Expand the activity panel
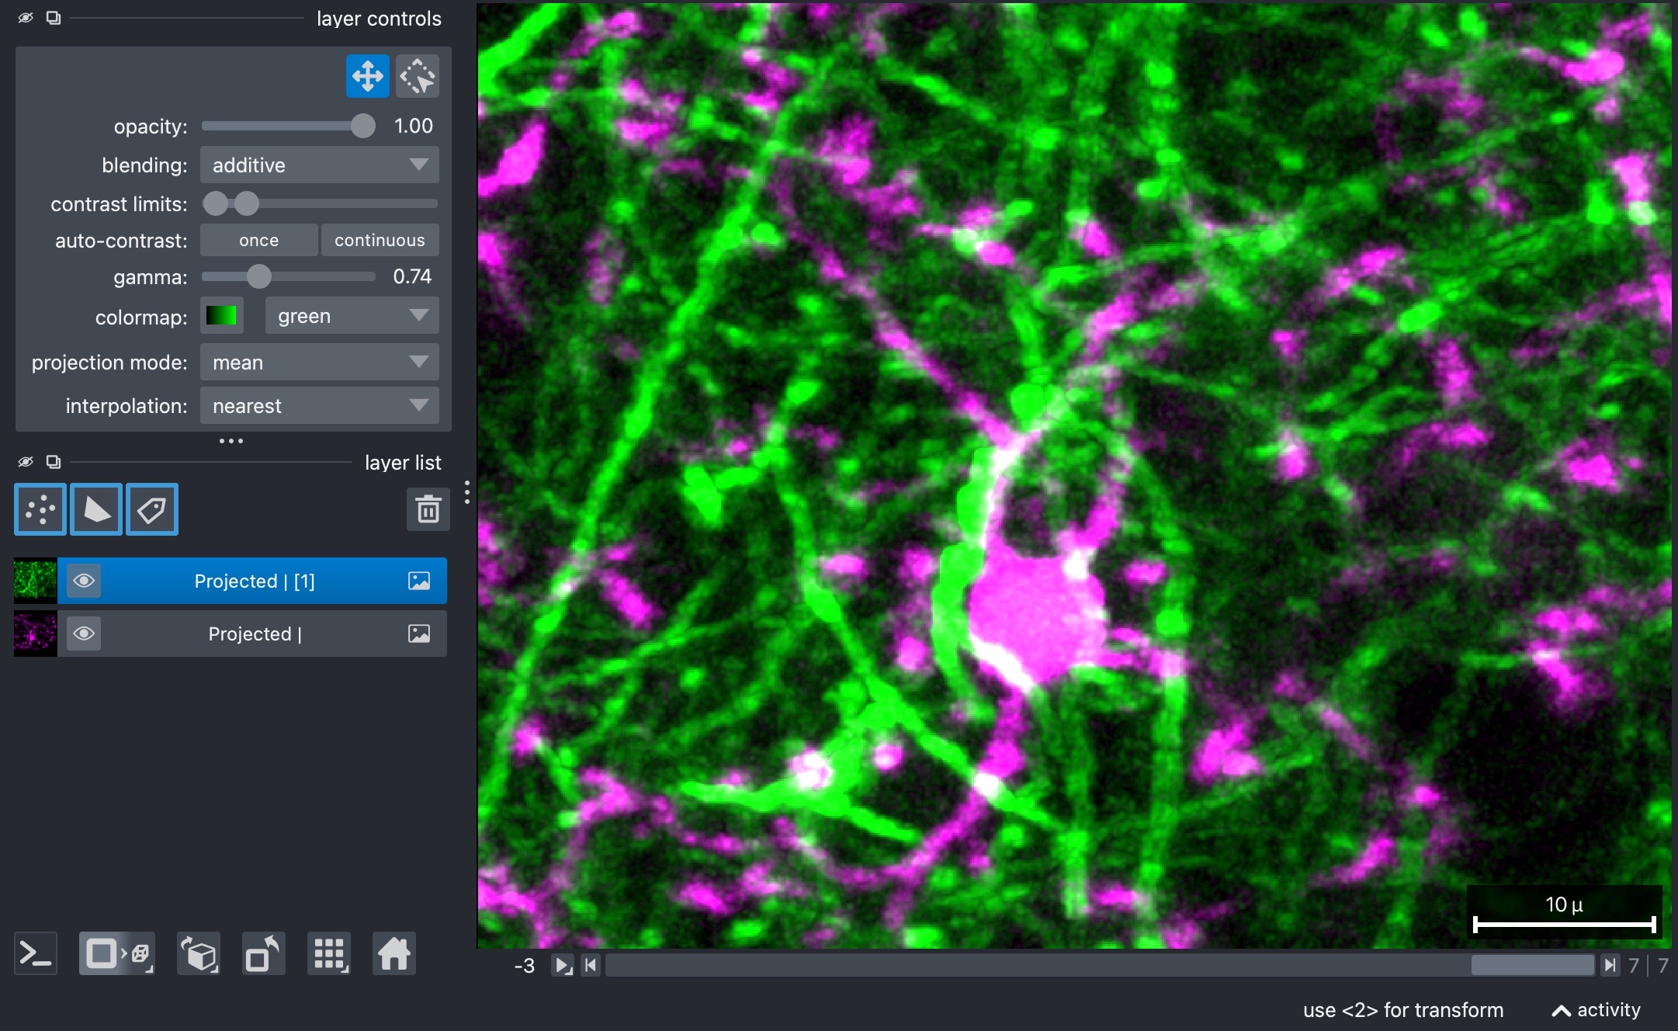 1596,1010
